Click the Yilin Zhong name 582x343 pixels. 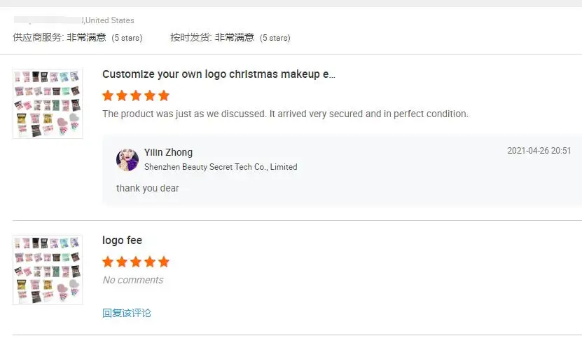pyautogui.click(x=168, y=152)
